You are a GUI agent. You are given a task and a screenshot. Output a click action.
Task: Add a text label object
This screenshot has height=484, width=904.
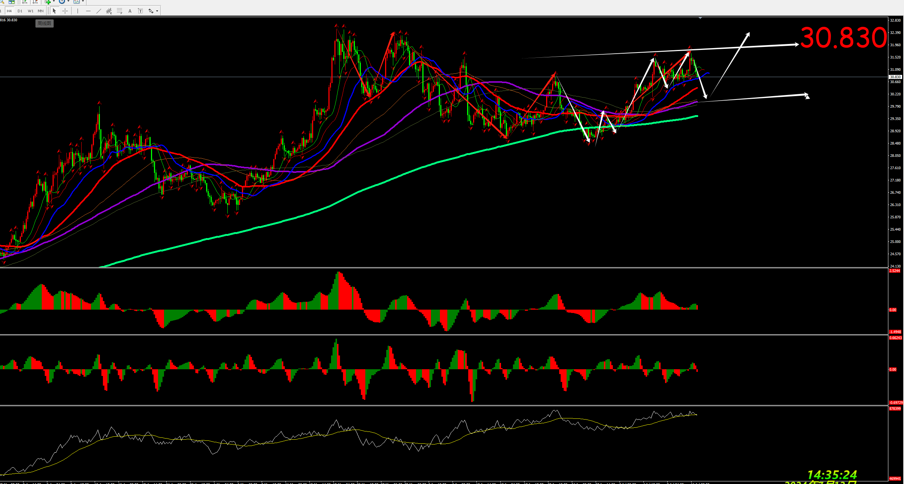[140, 11]
